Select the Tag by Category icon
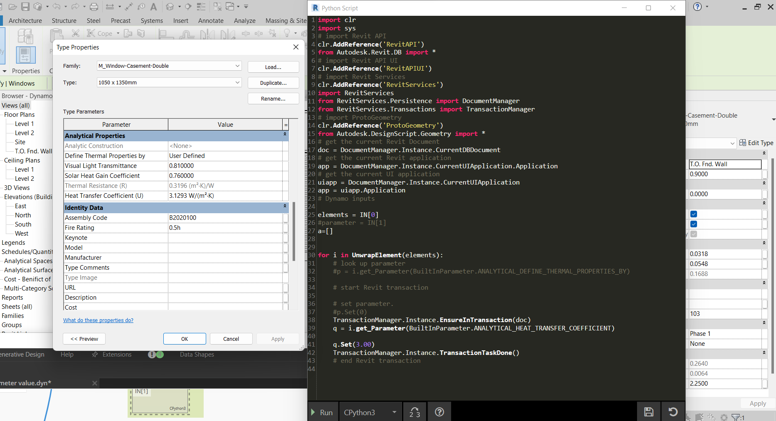 [x=141, y=7]
